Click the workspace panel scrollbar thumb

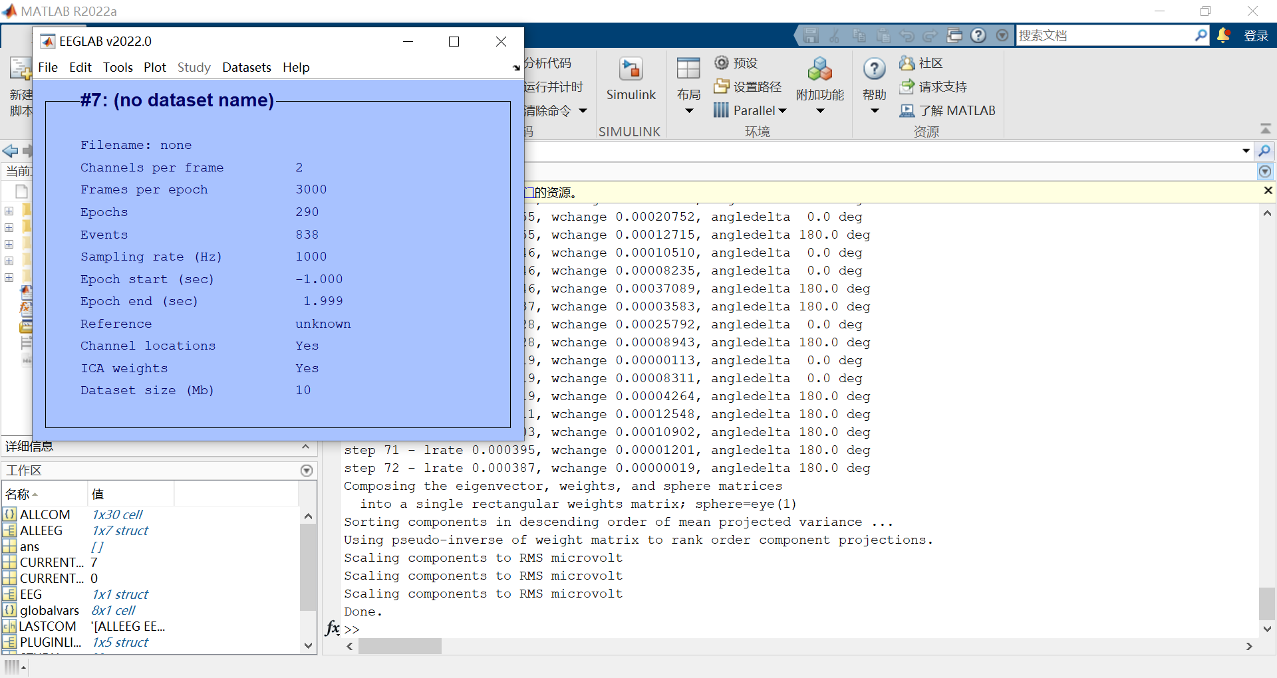(x=308, y=567)
